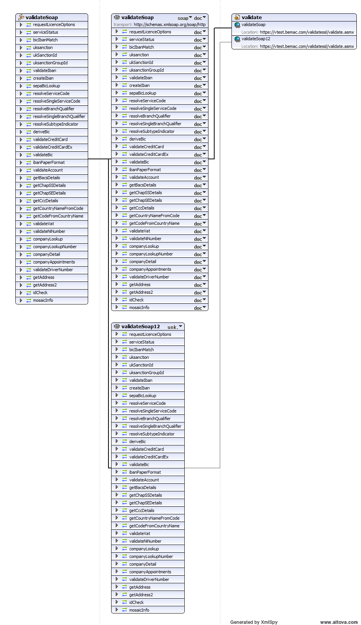The width and height of the screenshot is (361, 625).
Task: Open the doc dropdown for requestLicenceOptions in the soap binding
Action: (200, 32)
